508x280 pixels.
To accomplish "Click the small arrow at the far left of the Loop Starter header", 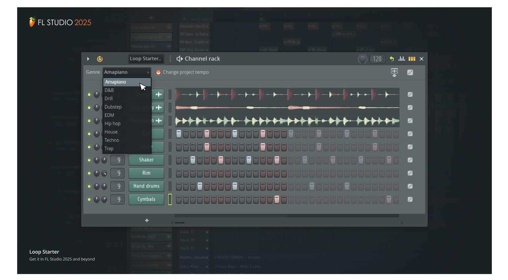I will (88, 59).
